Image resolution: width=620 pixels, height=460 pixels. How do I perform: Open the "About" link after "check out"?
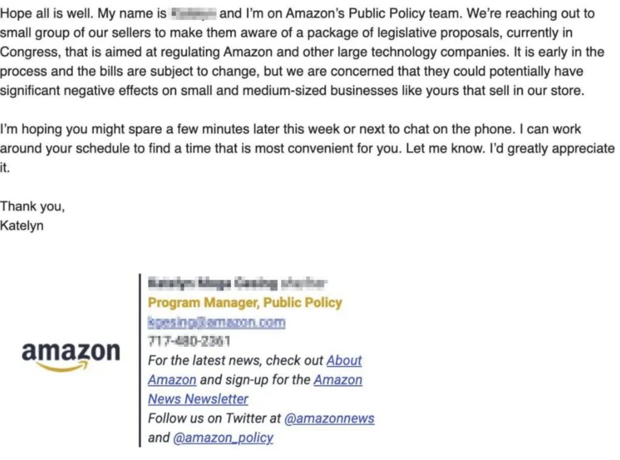coord(344,361)
